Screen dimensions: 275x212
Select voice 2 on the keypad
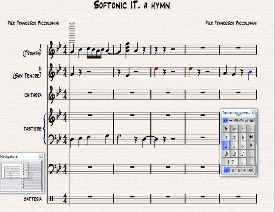click(233, 170)
